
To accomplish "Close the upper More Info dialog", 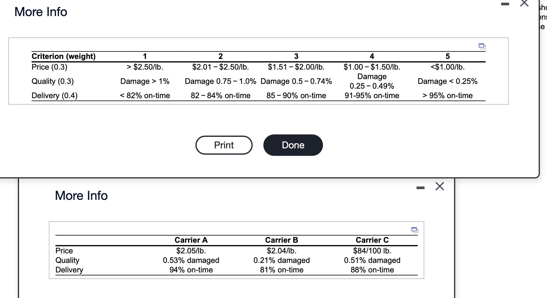I will (x=523, y=4).
